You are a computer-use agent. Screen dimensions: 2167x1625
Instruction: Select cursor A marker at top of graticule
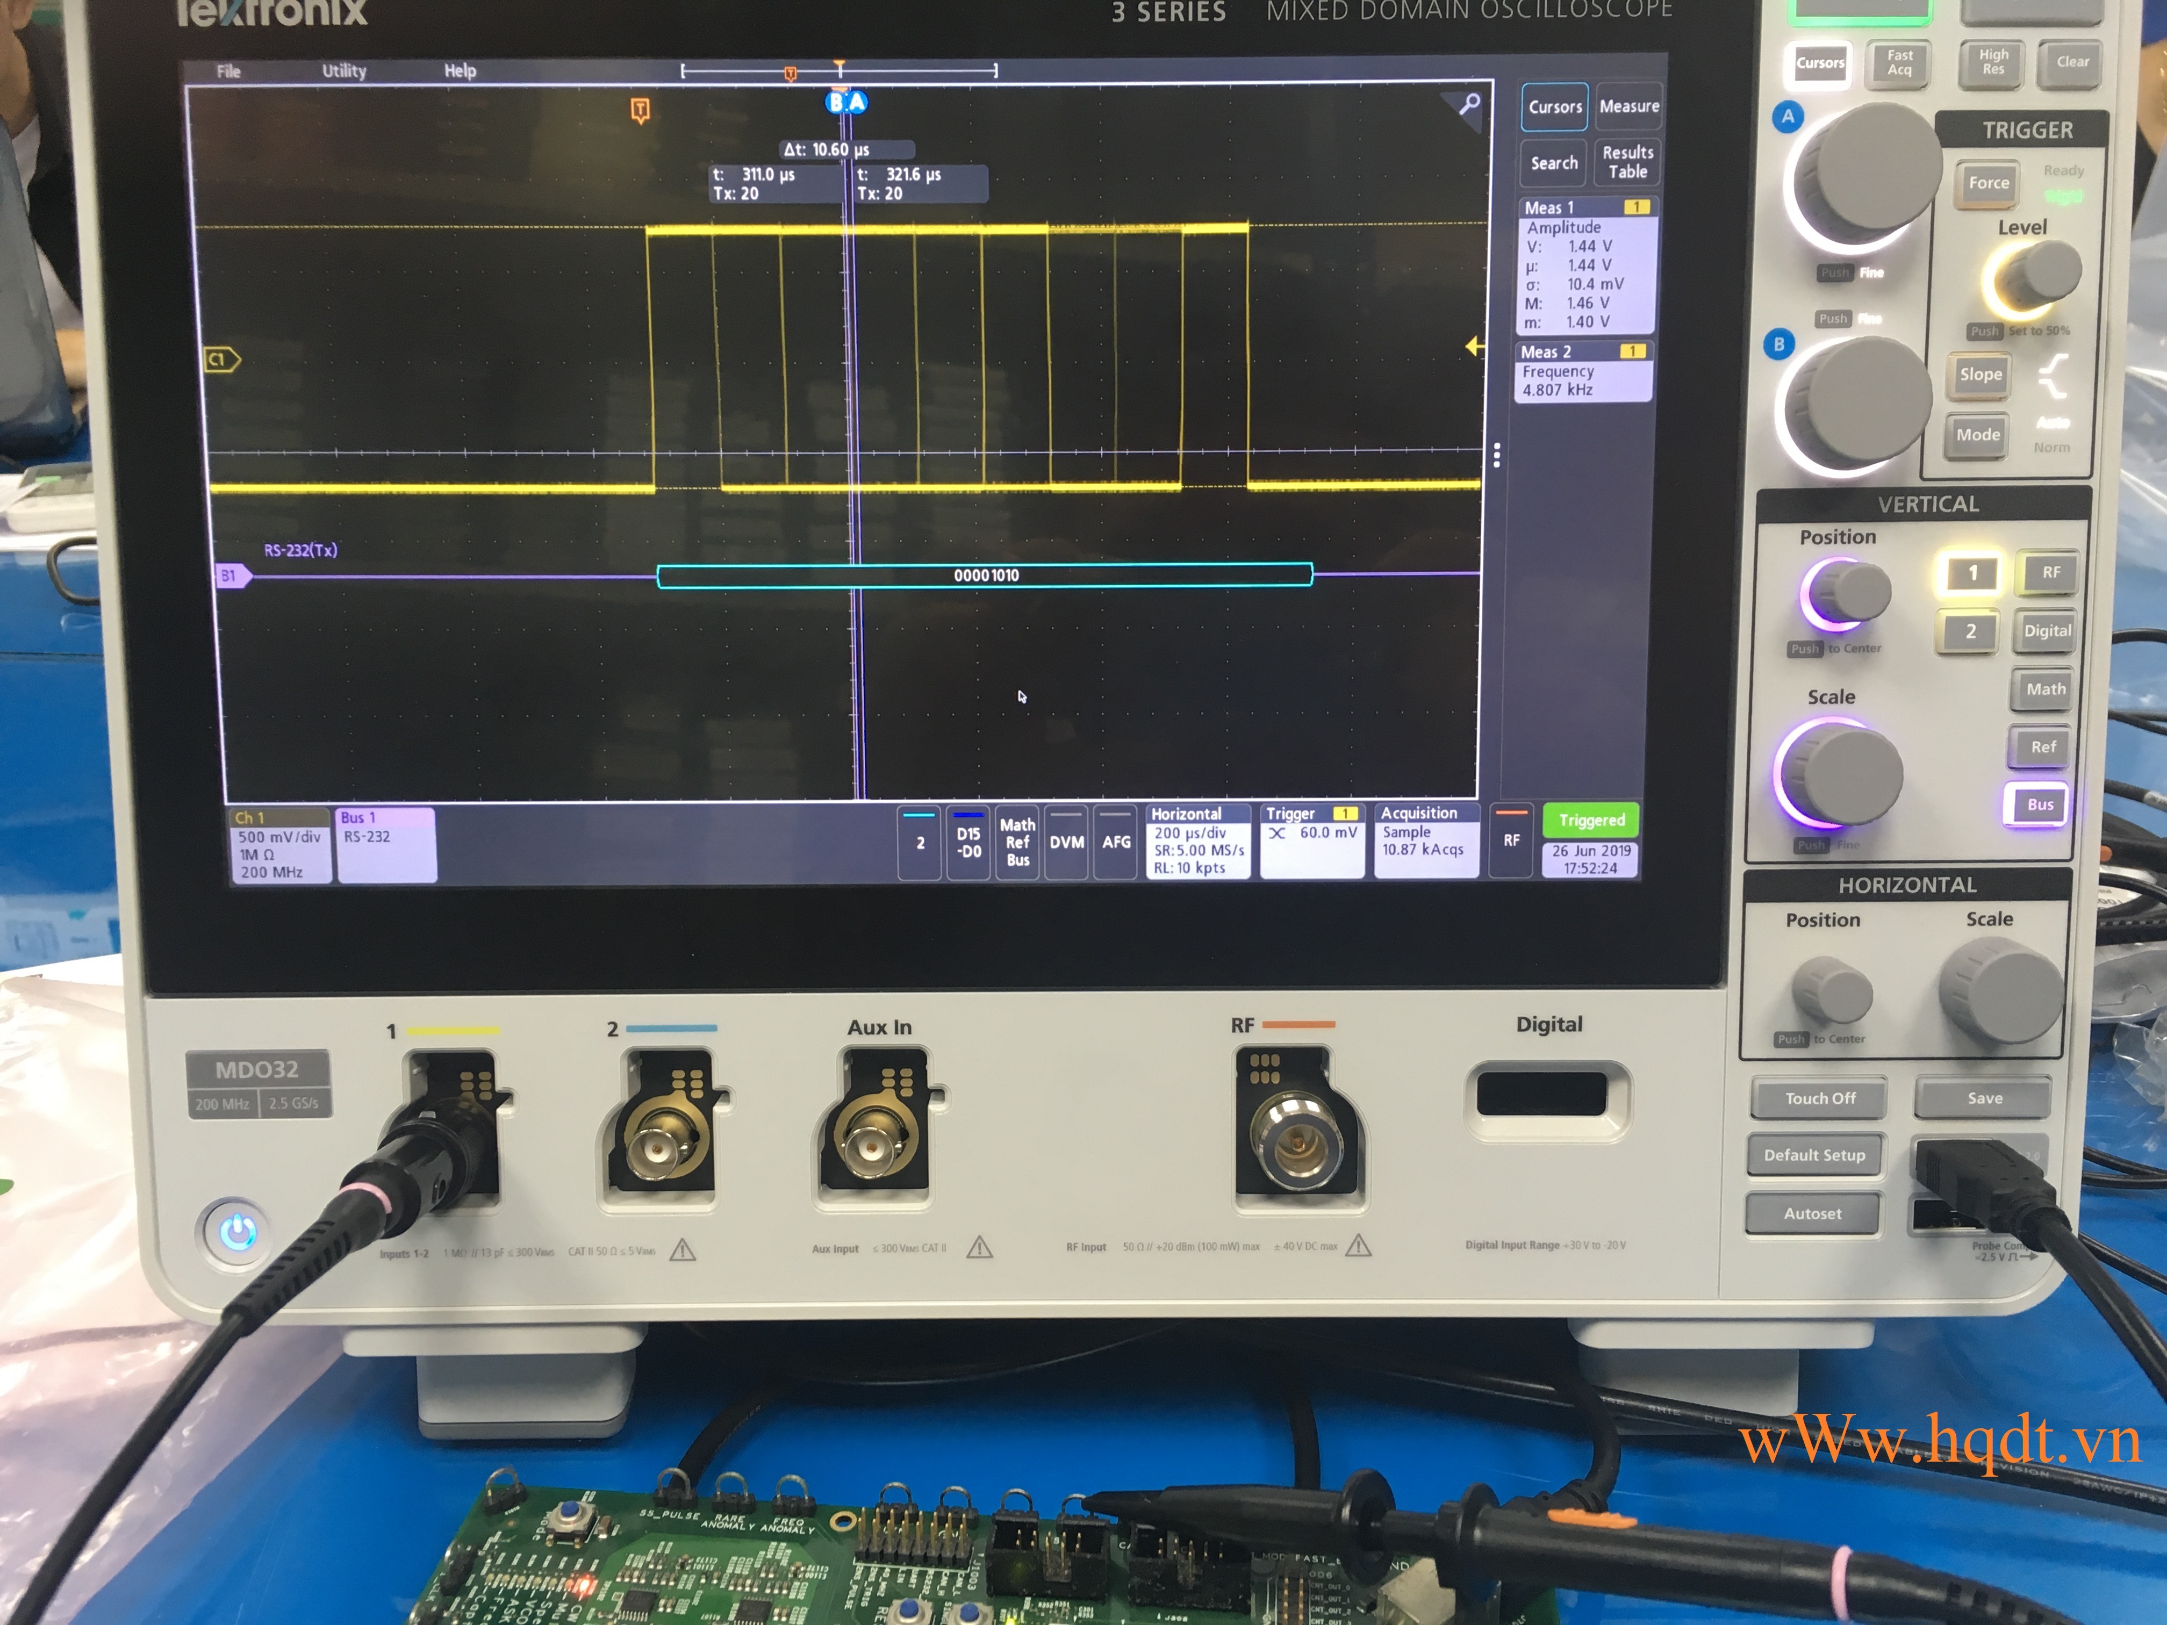point(857,102)
